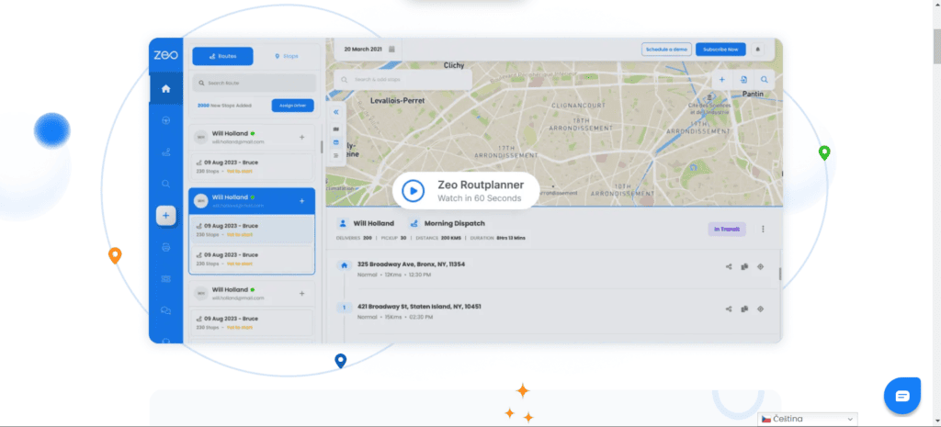Click the 421 Broadway St, Staten Island address

[419, 307]
